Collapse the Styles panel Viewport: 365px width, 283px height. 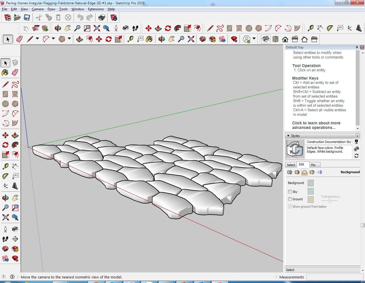pyautogui.click(x=288, y=136)
